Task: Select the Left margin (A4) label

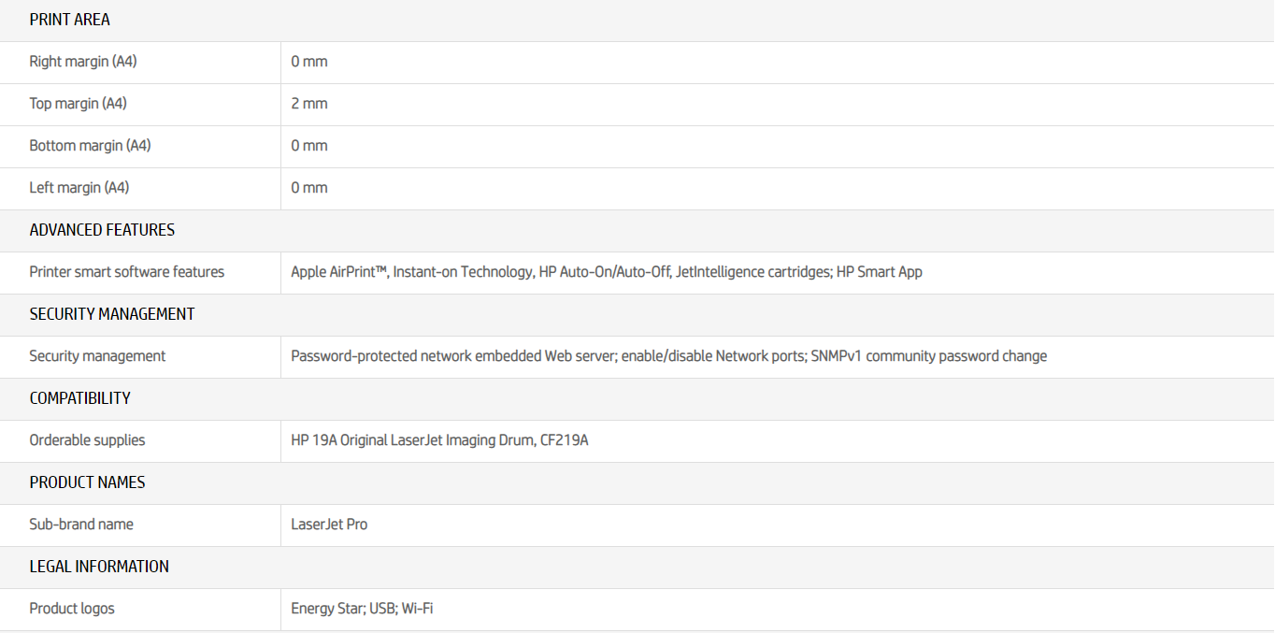Action: [x=79, y=188]
